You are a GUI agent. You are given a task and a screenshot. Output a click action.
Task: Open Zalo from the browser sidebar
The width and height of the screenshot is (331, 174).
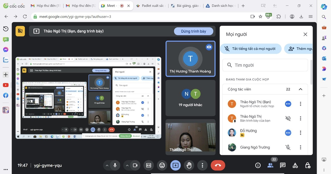click(6, 60)
